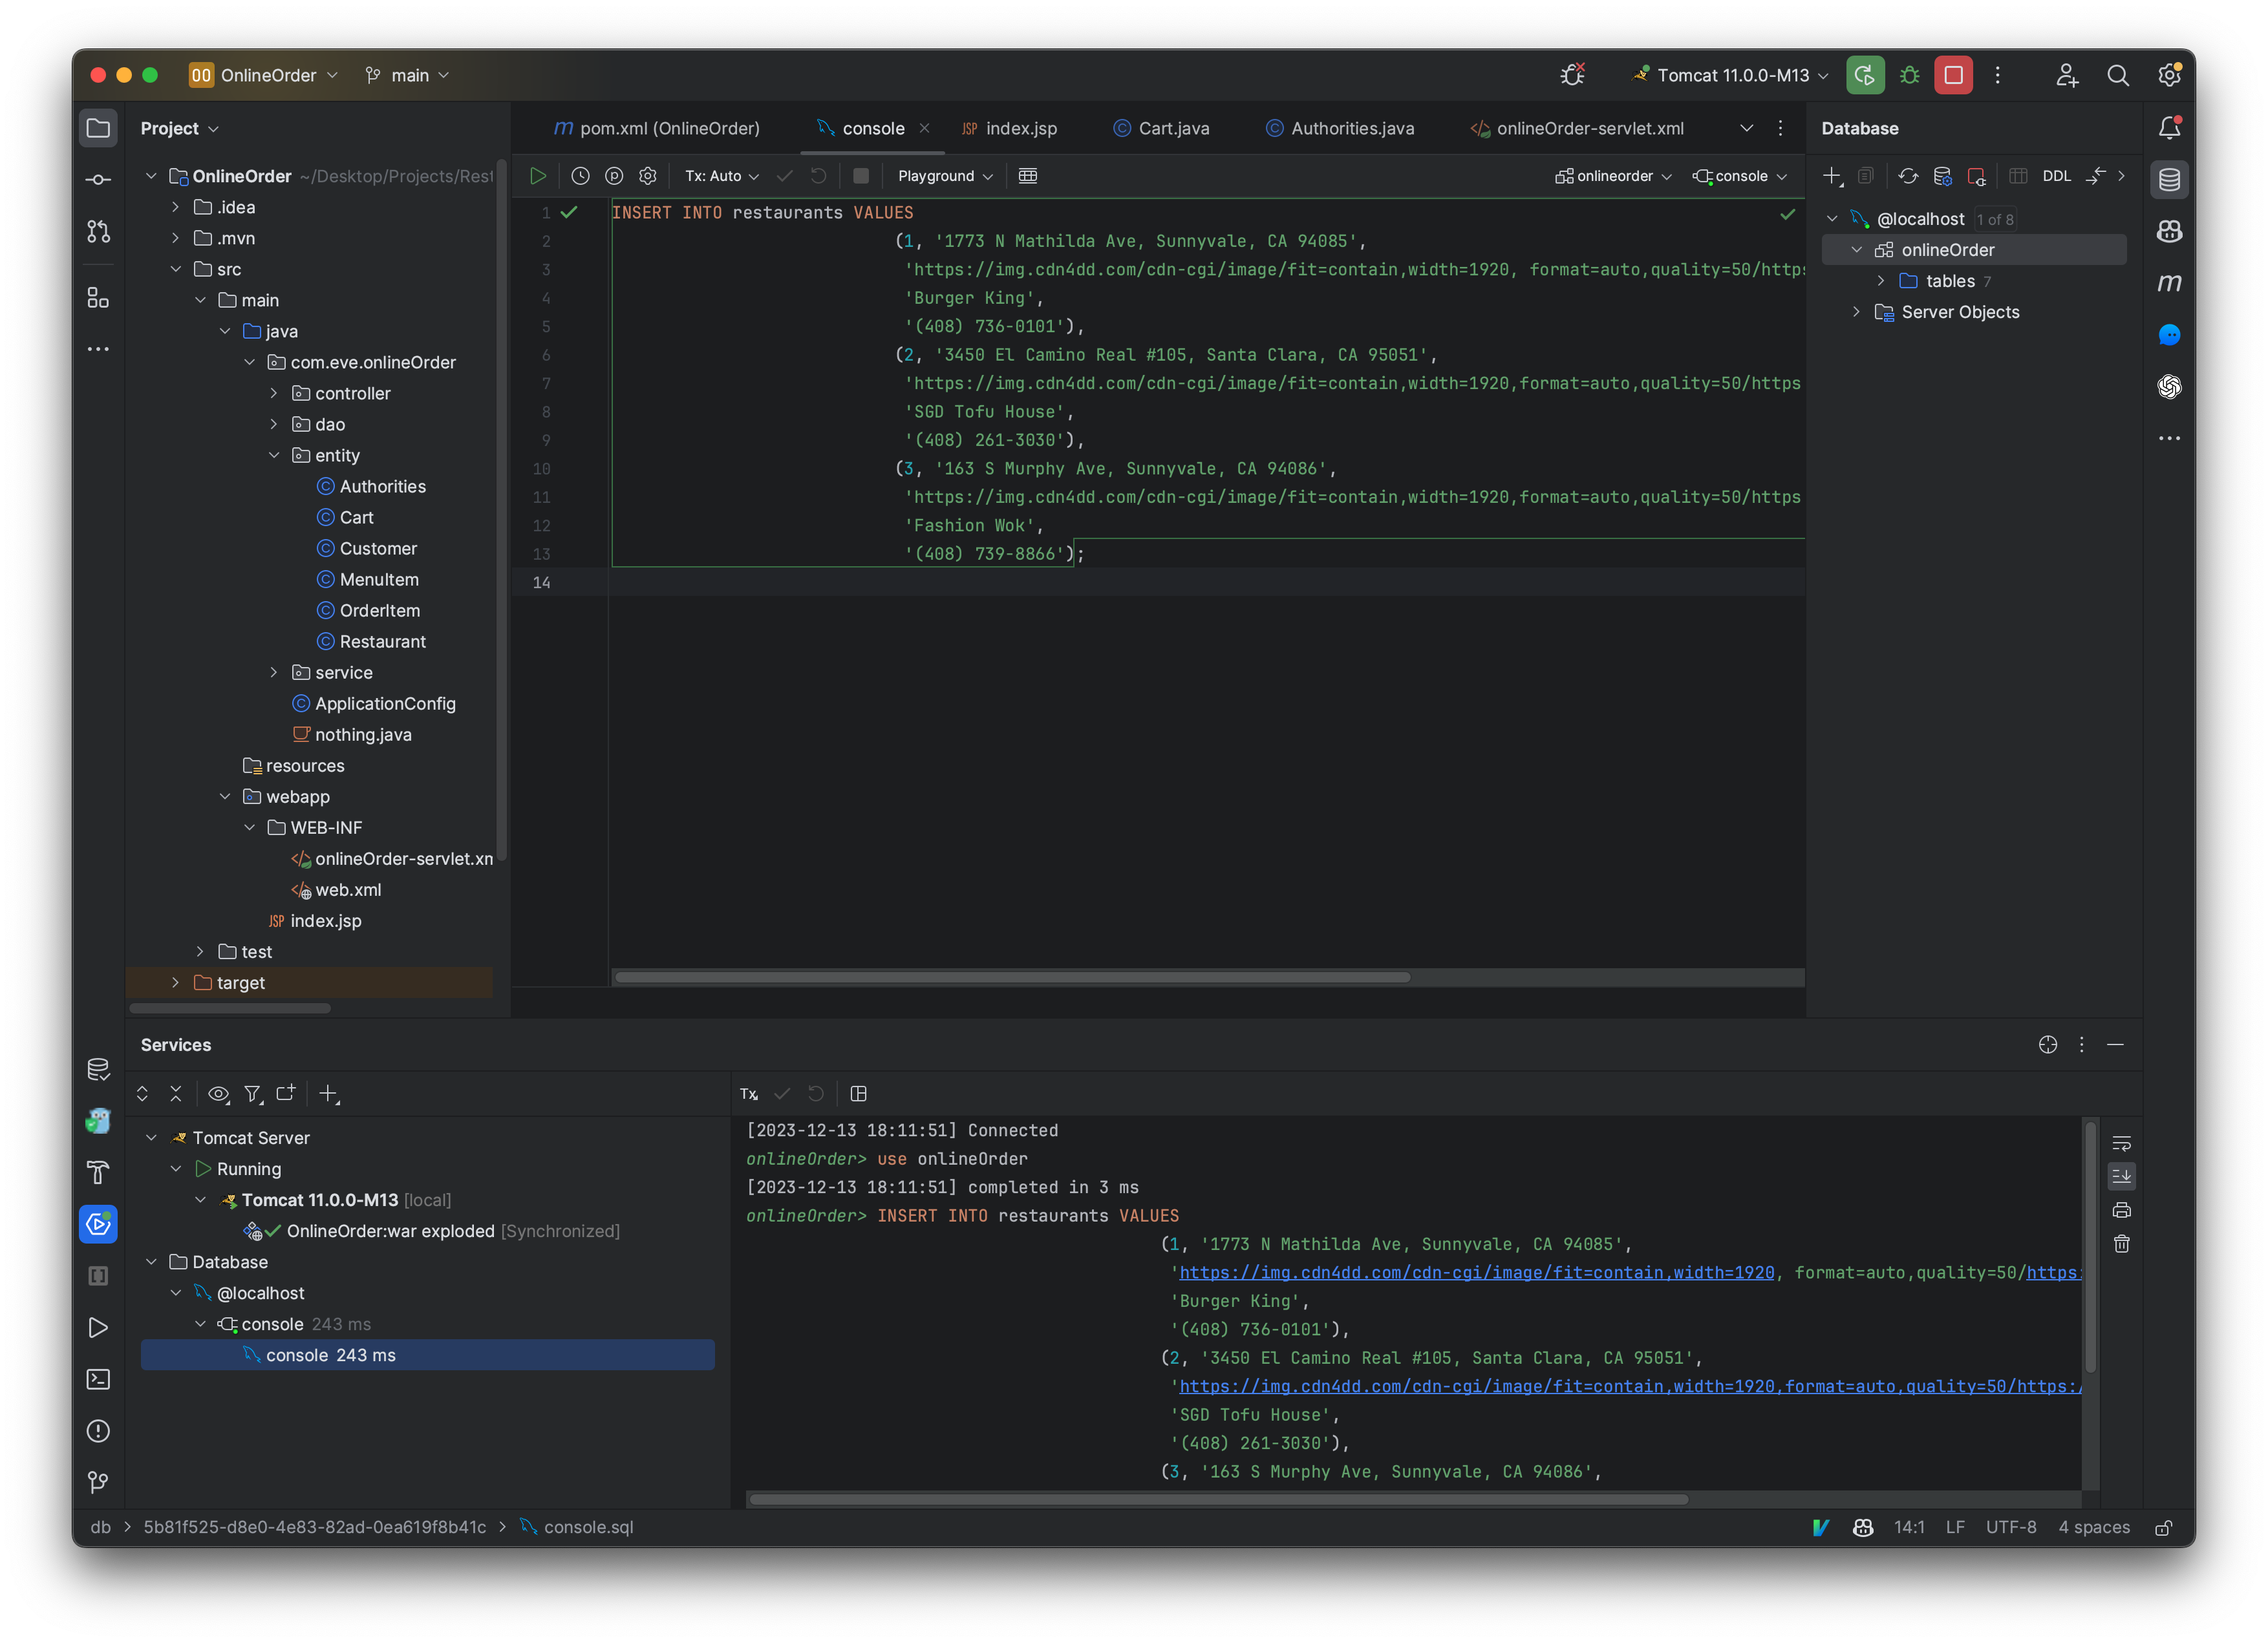Run the SQL statement in the console

(x=538, y=176)
